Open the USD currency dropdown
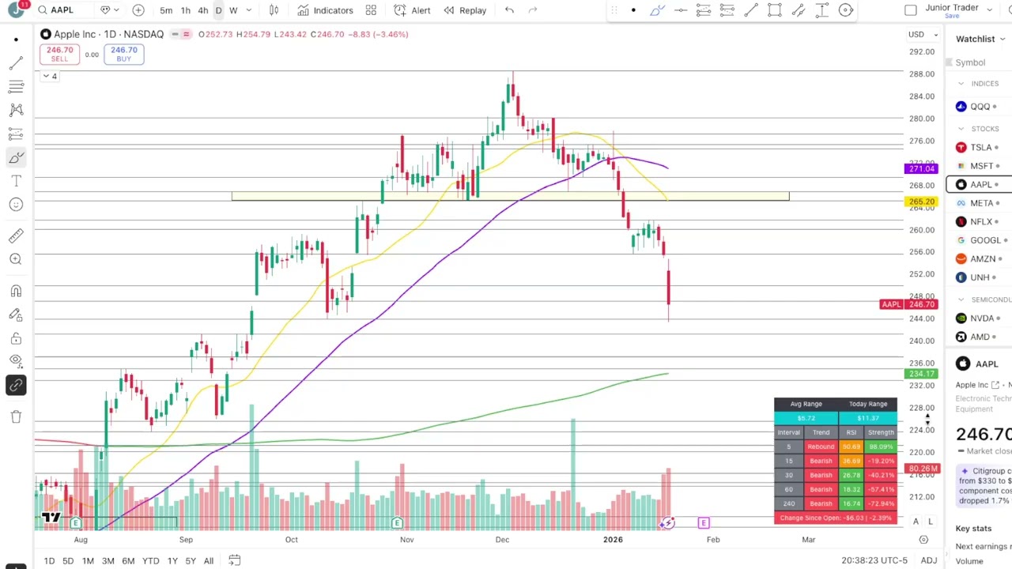 click(923, 34)
